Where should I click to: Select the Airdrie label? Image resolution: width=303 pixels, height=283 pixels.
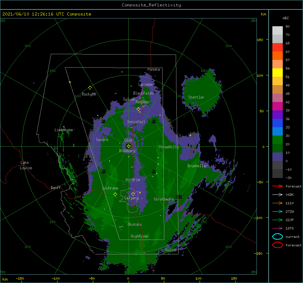click(x=133, y=180)
